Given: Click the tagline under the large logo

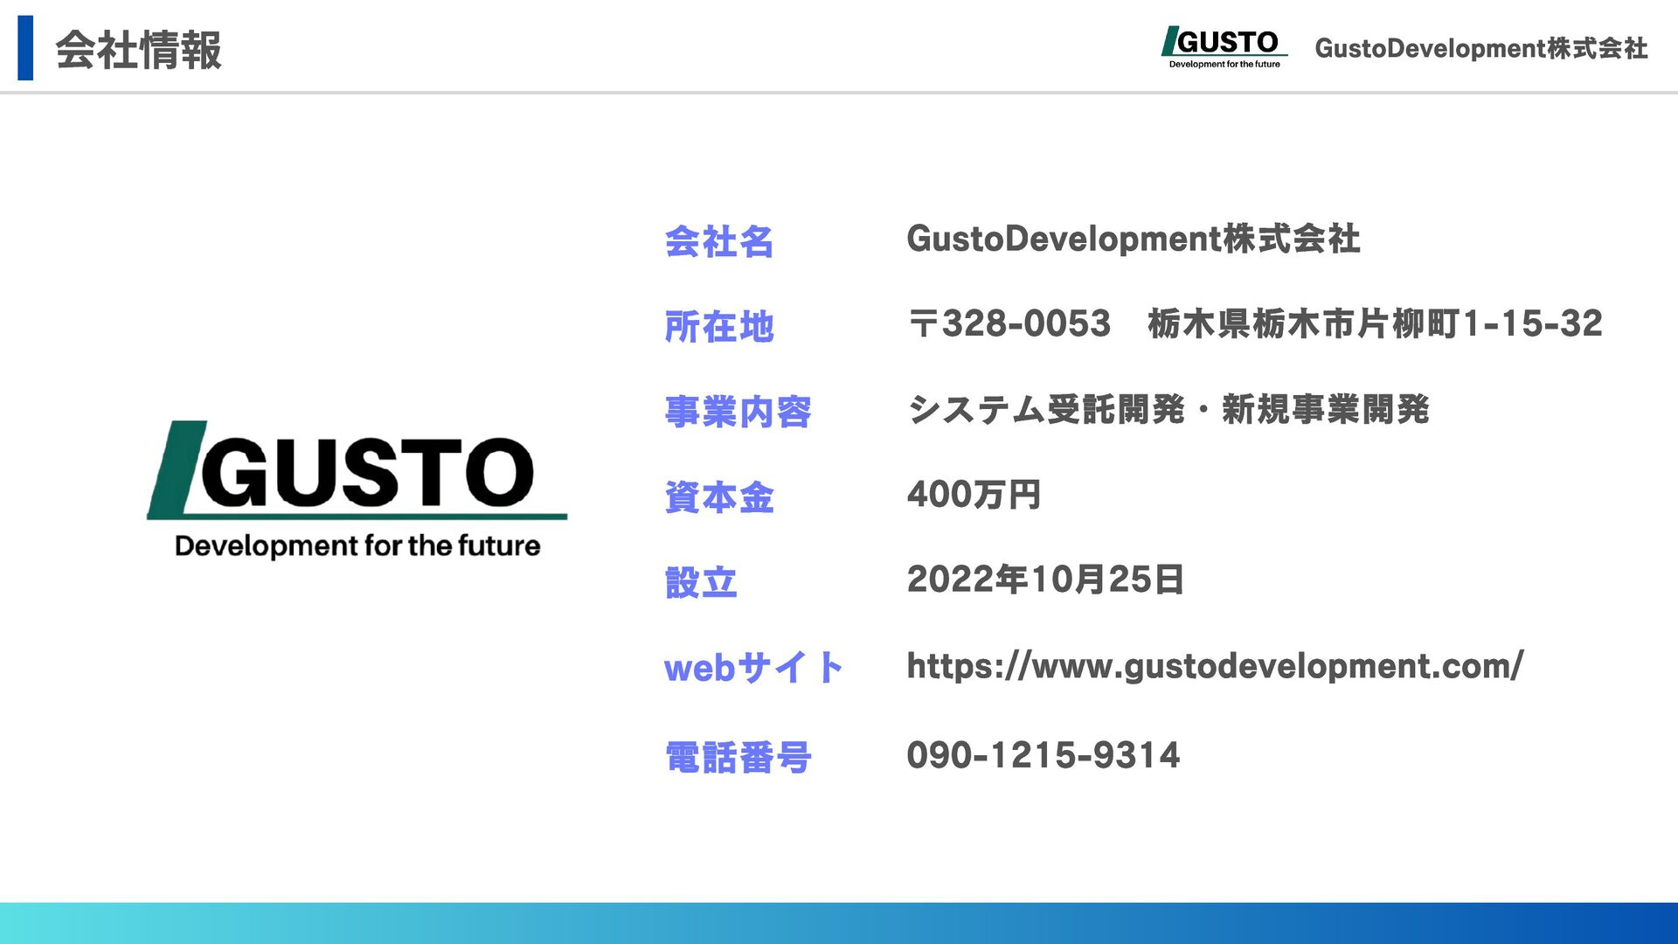Looking at the screenshot, I should click(x=357, y=546).
